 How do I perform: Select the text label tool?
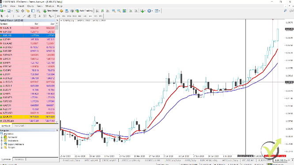click(x=40, y=16)
